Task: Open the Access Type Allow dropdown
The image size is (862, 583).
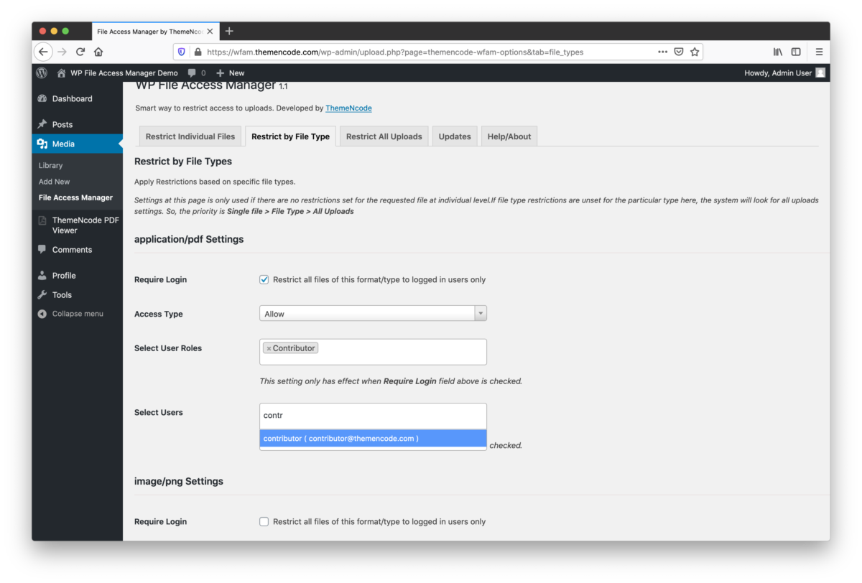Action: coord(373,314)
